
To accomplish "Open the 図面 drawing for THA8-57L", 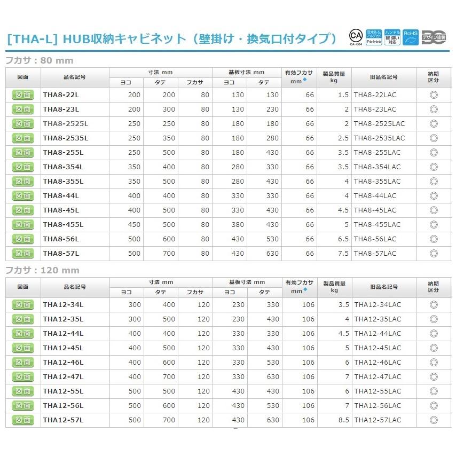I will (x=21, y=253).
